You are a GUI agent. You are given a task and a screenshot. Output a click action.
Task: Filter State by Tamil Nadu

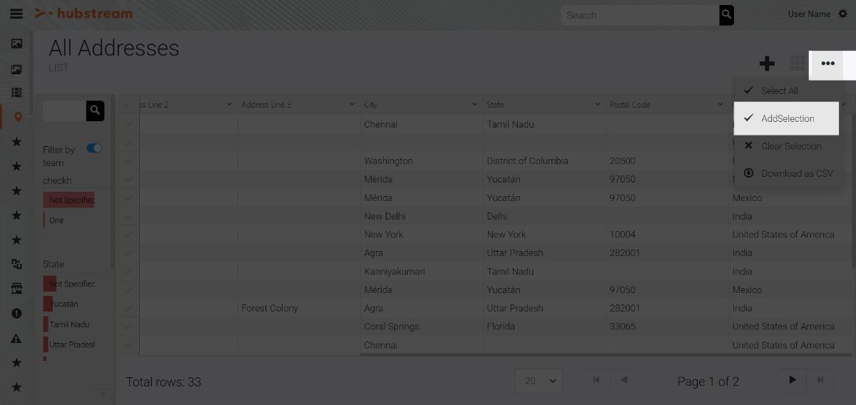68,324
